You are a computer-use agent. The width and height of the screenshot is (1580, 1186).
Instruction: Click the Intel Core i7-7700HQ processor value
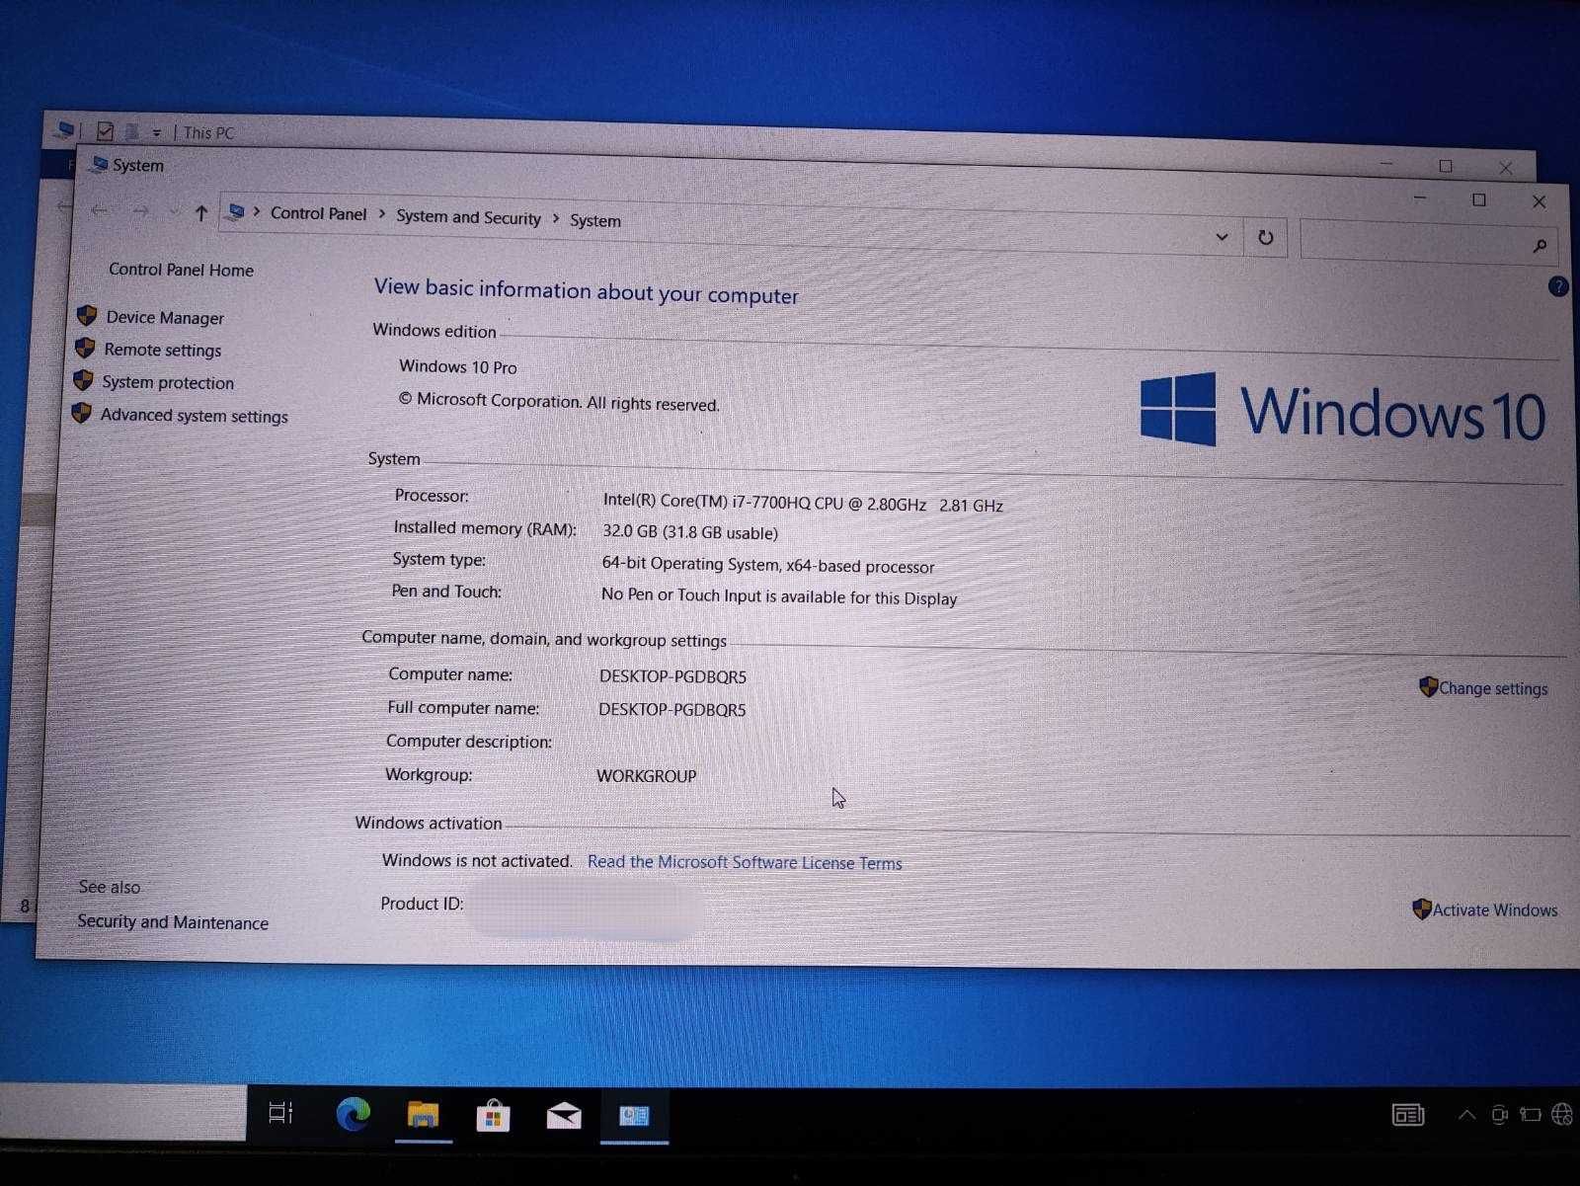(803, 503)
